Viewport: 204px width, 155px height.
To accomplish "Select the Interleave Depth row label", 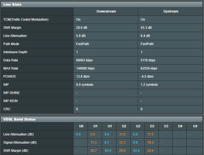I will (x=15, y=52).
